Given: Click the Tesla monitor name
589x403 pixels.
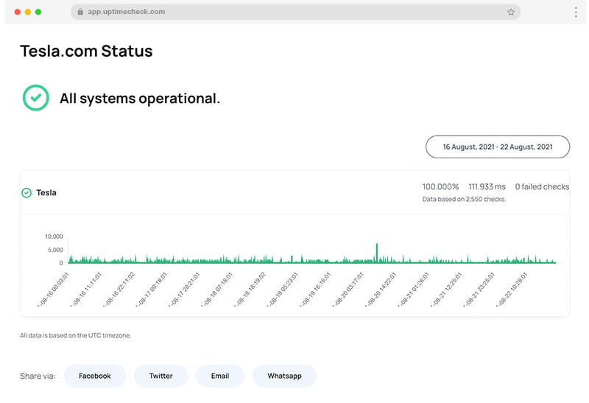Looking at the screenshot, I should click(46, 192).
